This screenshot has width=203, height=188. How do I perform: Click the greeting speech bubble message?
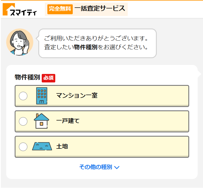97,43
